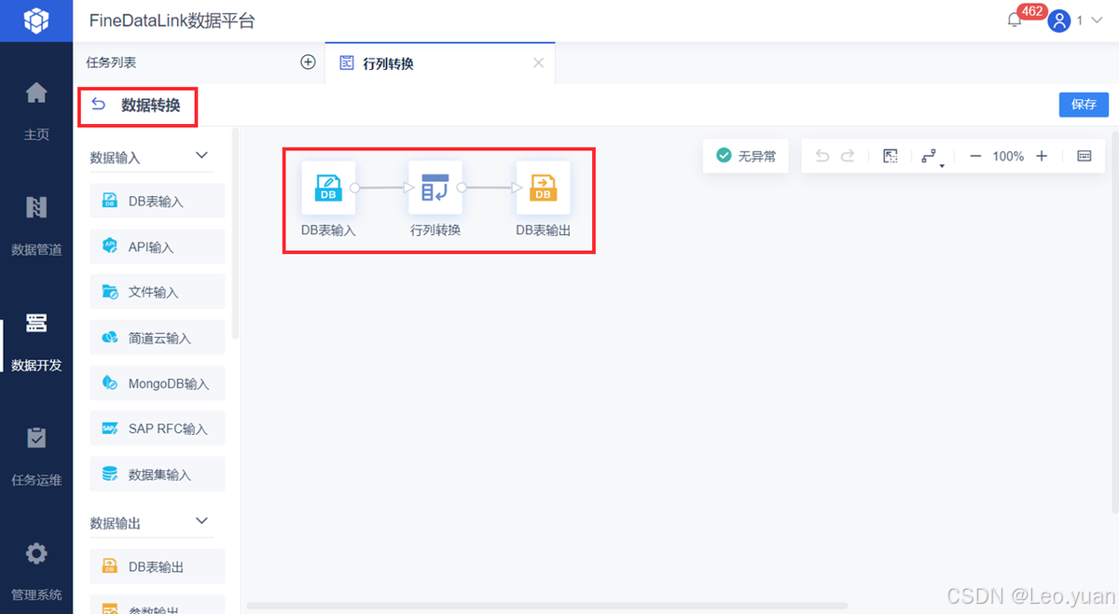1119x614 pixels.
Task: Click back arrow beside 数据转换
Action: [x=99, y=105]
